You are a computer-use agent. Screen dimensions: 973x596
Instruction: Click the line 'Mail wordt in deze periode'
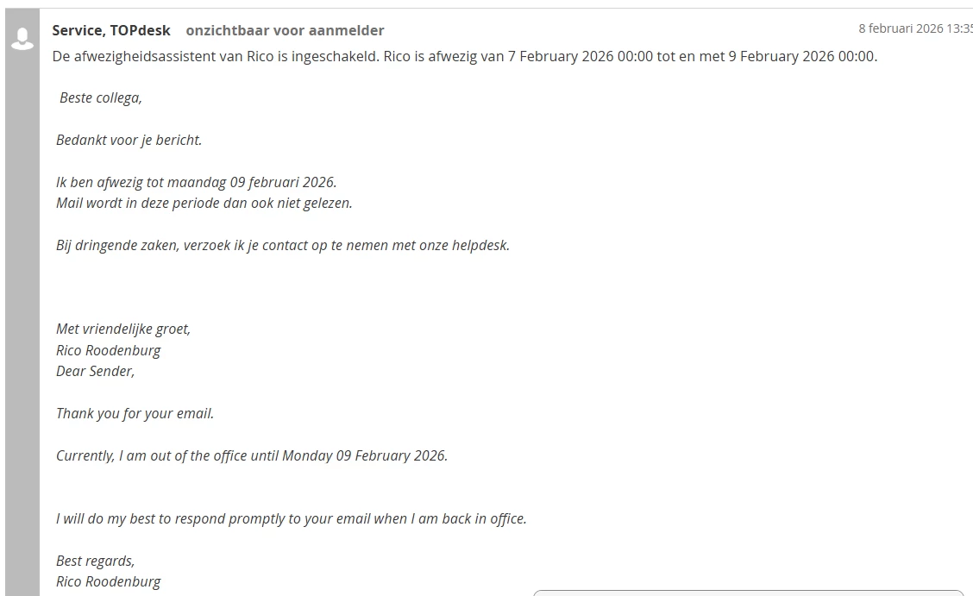[x=204, y=204]
